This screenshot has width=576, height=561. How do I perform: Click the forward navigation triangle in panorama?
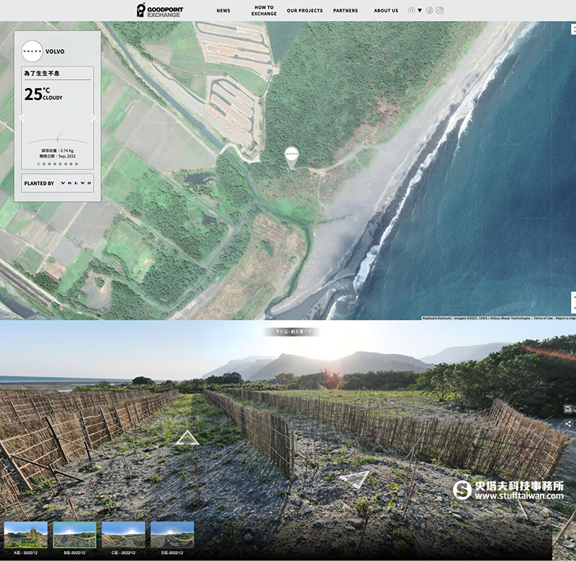click(x=187, y=438)
